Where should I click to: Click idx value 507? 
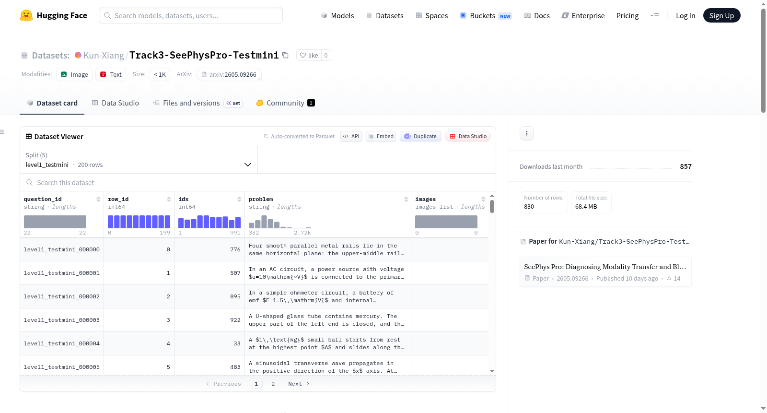[235, 273]
